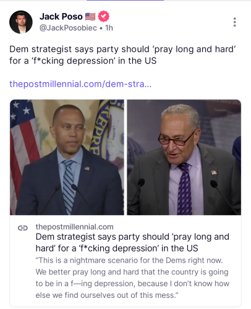The width and height of the screenshot is (251, 309).
Task: Open the preview photo showing the American flag
Action: pos(67,157)
